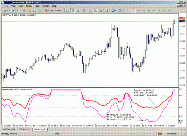Toggle Auto Scroll to chart end
This screenshot has height=136, width=187.
[x=95, y=11]
